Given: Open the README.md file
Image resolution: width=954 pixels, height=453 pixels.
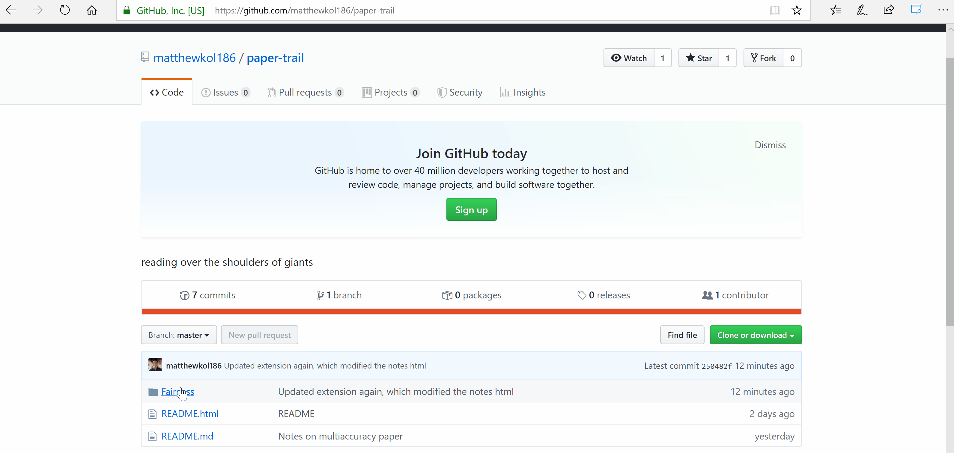Looking at the screenshot, I should point(187,436).
